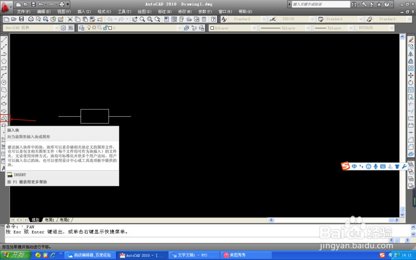416x260 pixels.
Task: Expand the layer list dropdown
Action: coord(180,28)
